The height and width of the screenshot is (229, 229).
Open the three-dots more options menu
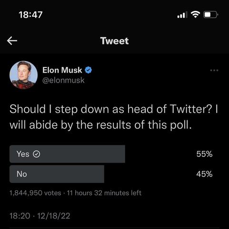pos(214,70)
